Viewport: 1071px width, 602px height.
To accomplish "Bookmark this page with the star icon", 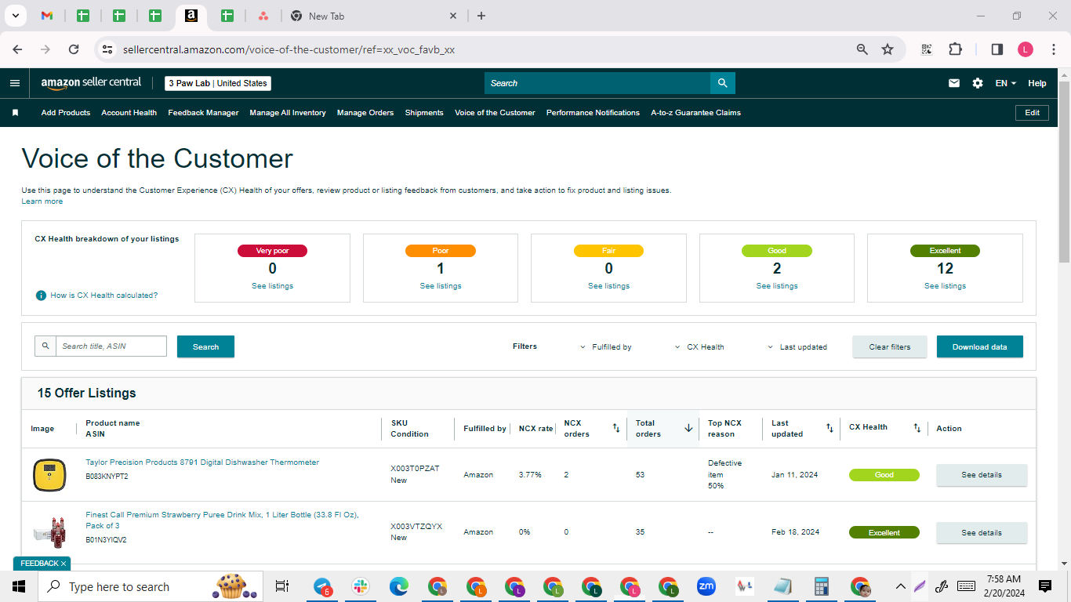I will click(888, 49).
